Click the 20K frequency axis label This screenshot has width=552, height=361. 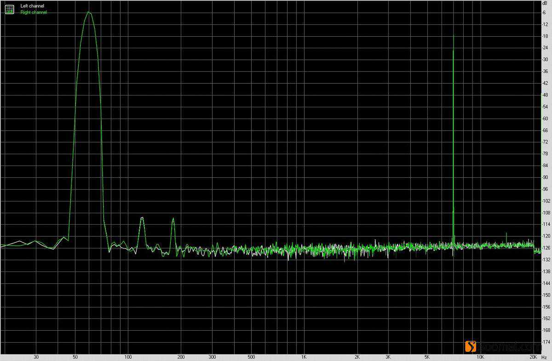click(533, 357)
